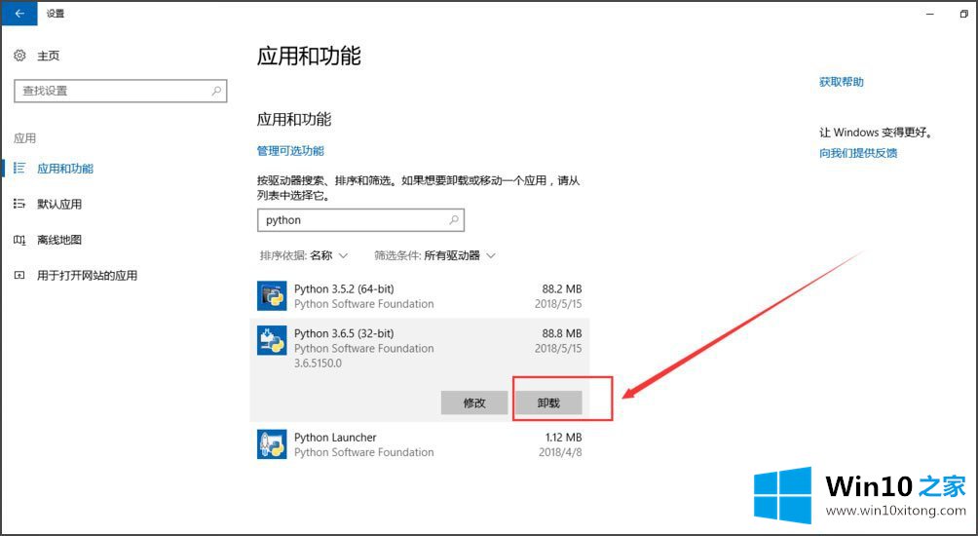Select the Python 3.5.2 (64-bit) entry name
978x536 pixels.
[344, 288]
